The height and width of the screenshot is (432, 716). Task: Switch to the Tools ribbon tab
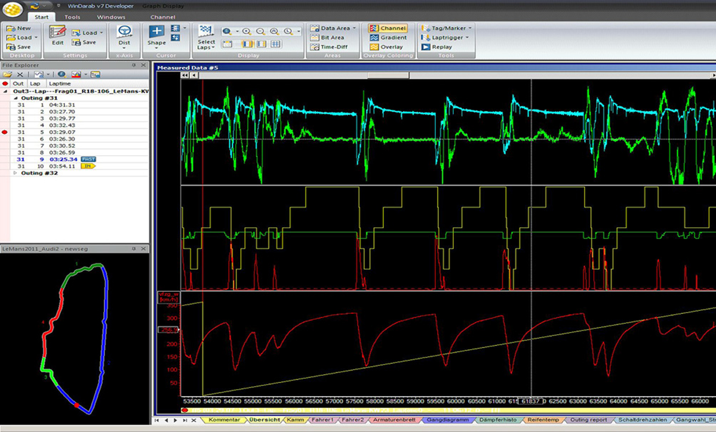[72, 17]
